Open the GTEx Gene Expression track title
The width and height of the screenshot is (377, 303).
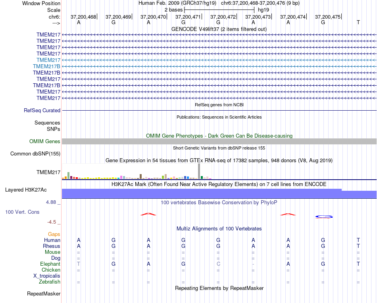219,161
